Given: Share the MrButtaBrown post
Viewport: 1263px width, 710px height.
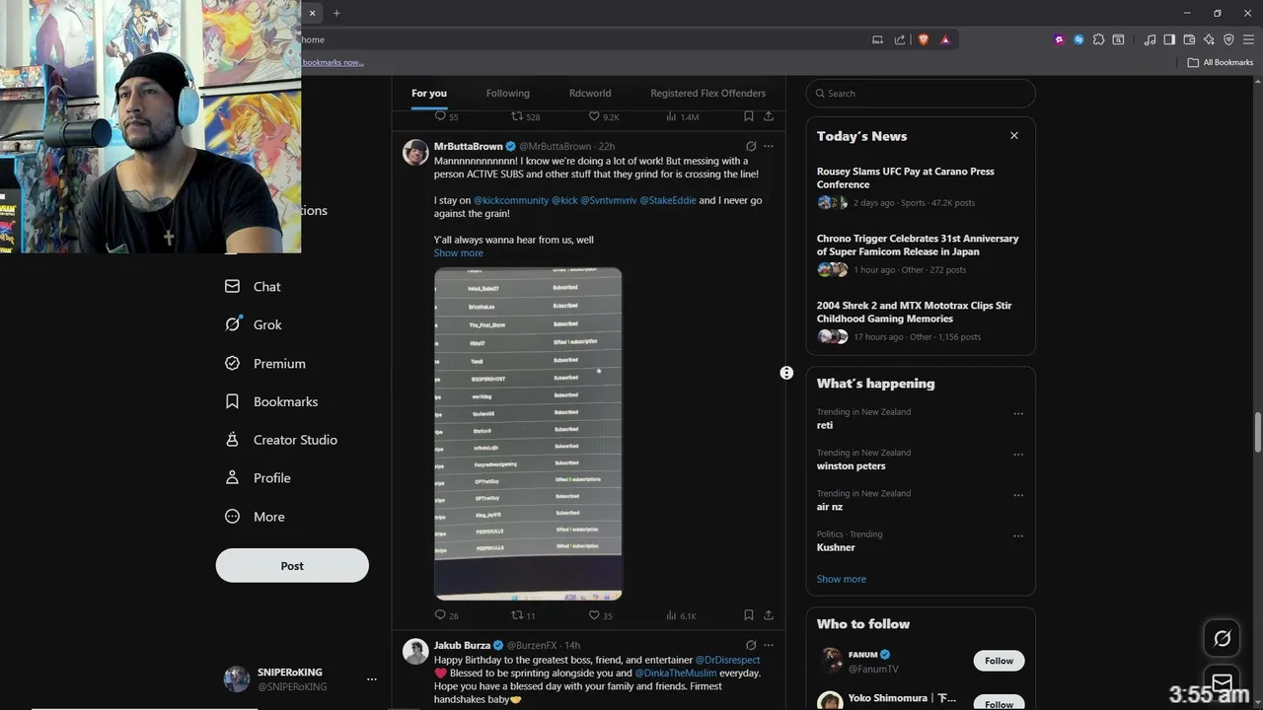Looking at the screenshot, I should (x=769, y=615).
